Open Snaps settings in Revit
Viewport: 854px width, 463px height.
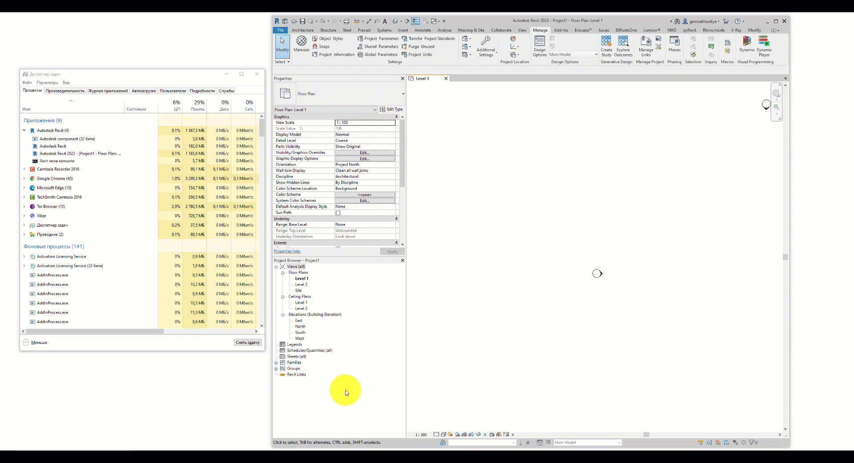(x=321, y=47)
